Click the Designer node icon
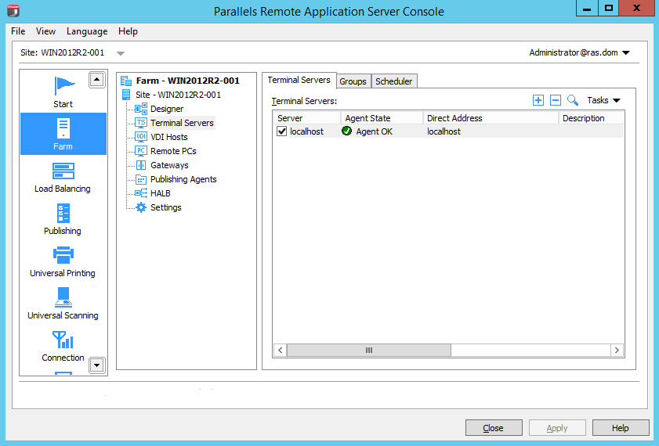Image resolution: width=659 pixels, height=446 pixels. coord(141,109)
